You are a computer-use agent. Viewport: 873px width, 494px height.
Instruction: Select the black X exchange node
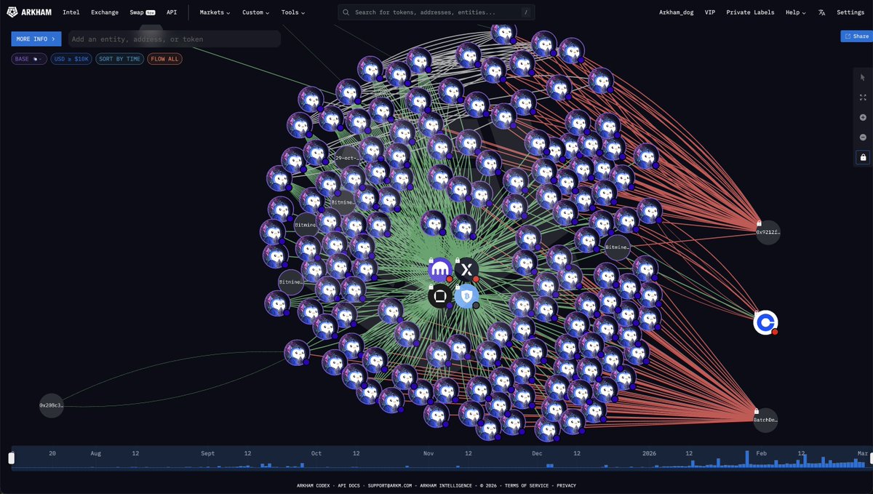tap(466, 270)
